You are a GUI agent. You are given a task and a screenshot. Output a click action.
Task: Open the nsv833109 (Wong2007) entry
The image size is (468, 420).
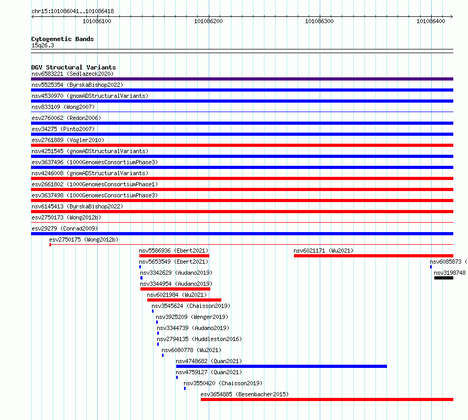(x=63, y=107)
